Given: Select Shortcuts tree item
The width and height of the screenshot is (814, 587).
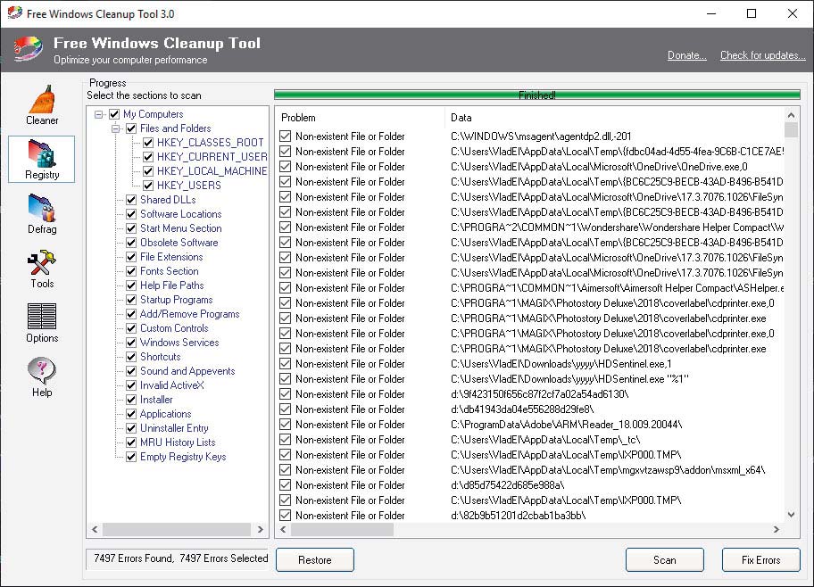Looking at the screenshot, I should pos(161,357).
